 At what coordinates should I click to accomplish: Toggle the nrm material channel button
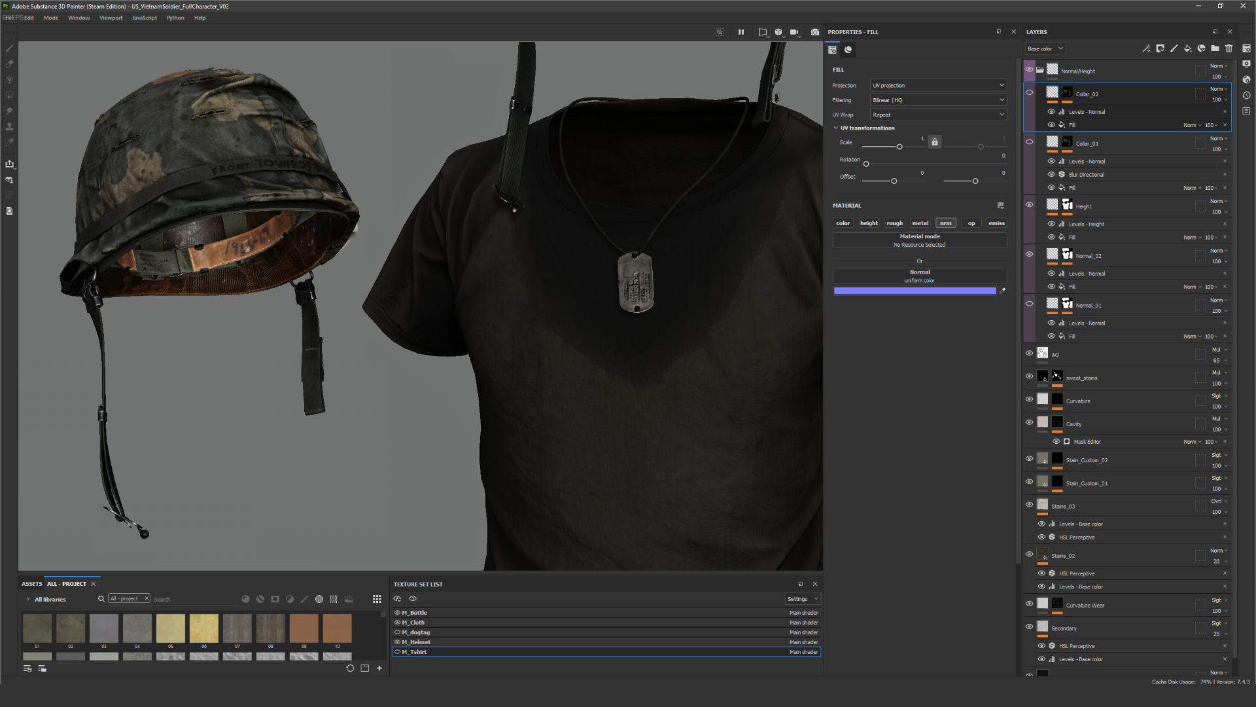click(x=945, y=223)
